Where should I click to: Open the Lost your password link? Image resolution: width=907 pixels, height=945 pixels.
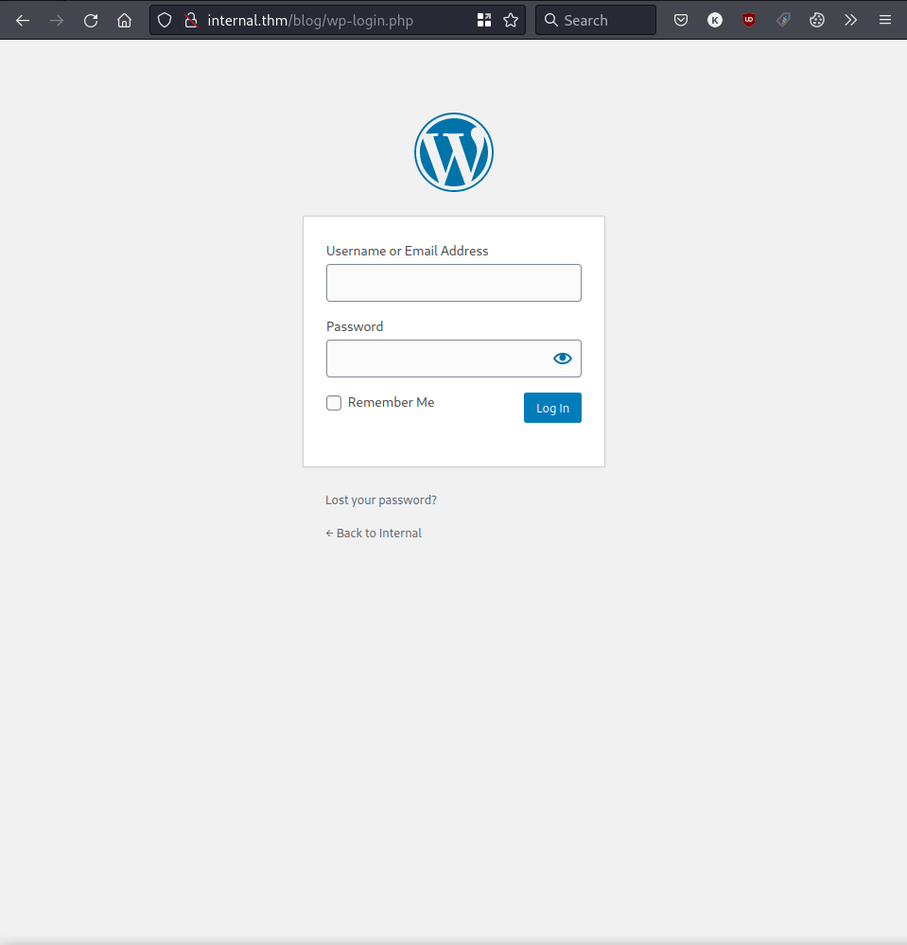coord(381,500)
